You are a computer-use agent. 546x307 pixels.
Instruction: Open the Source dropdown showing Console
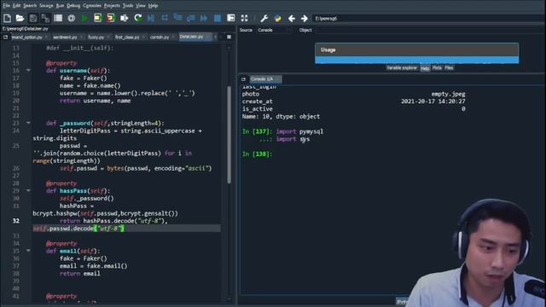(x=274, y=31)
